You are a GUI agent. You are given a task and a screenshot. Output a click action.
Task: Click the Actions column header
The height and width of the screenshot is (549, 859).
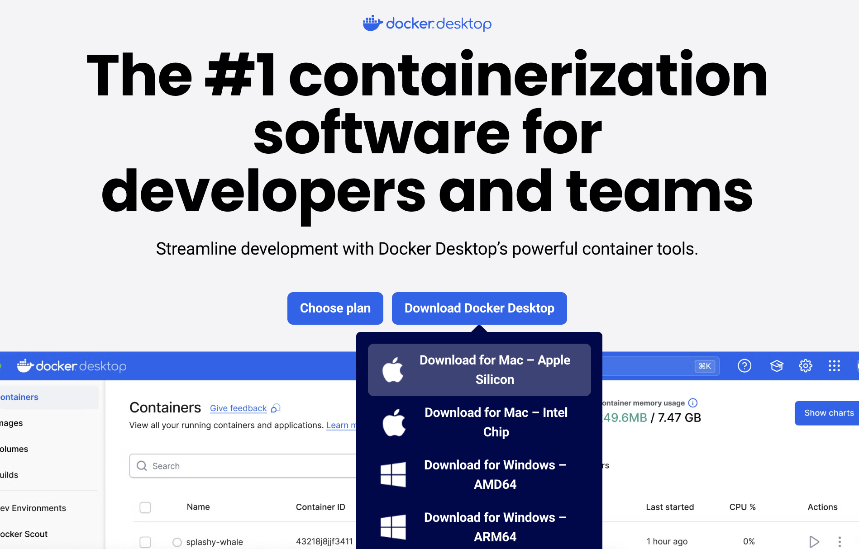pyautogui.click(x=822, y=507)
